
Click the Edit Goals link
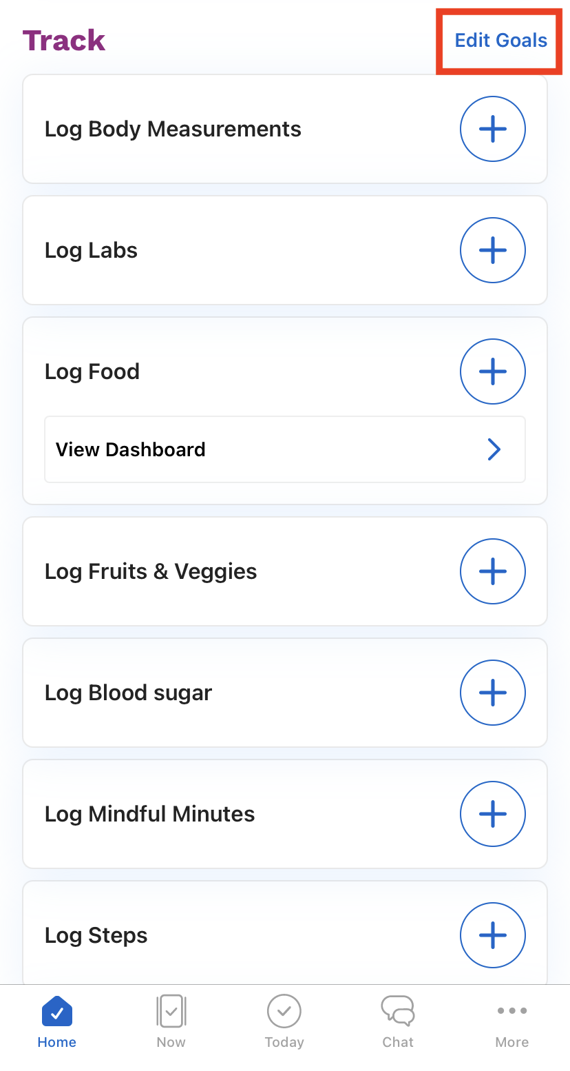tap(500, 41)
